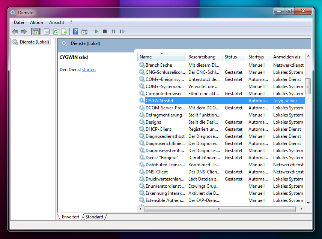Open the Properties toolbar icon
Screen dimensions: 322x239
47,32
